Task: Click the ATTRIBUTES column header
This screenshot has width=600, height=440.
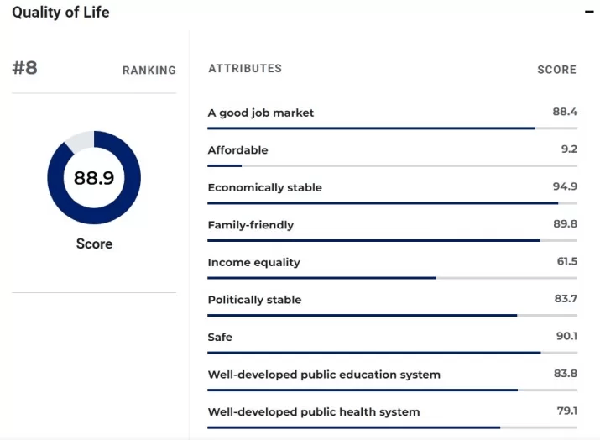Action: (245, 69)
